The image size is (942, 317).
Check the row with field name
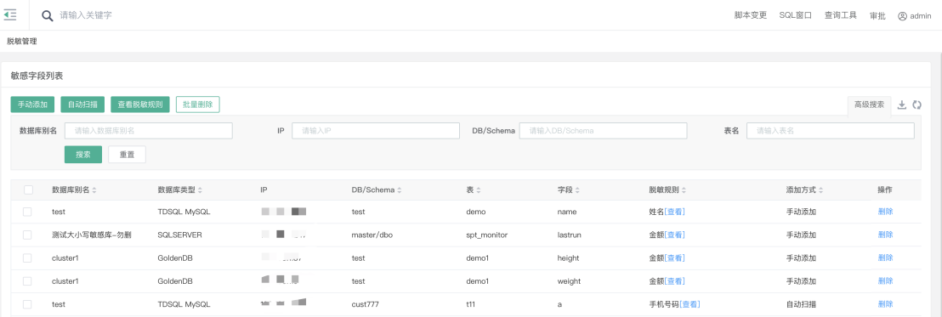[x=27, y=212]
